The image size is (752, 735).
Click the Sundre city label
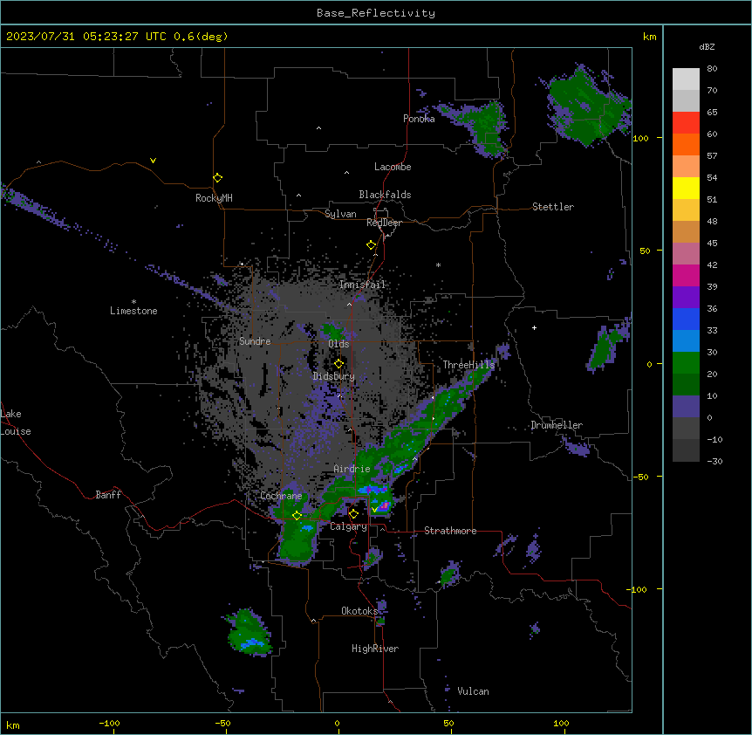pos(255,341)
